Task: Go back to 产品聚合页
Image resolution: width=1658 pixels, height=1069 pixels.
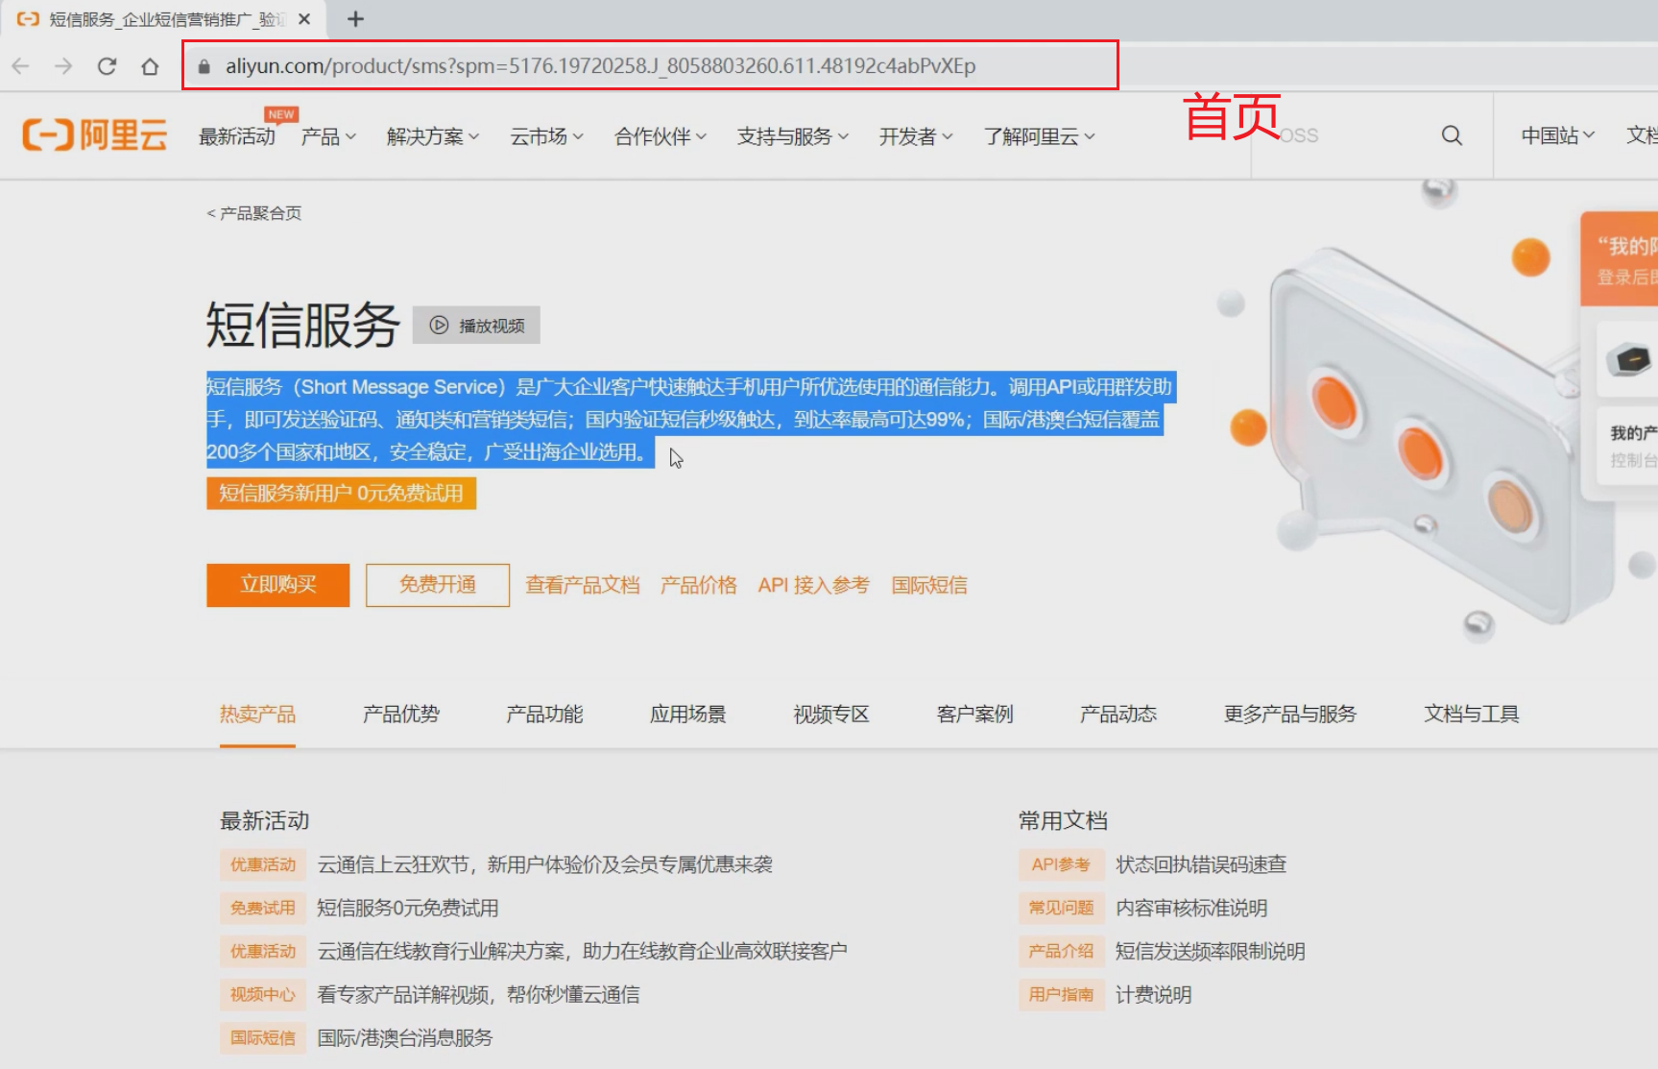Action: pyautogui.click(x=254, y=213)
